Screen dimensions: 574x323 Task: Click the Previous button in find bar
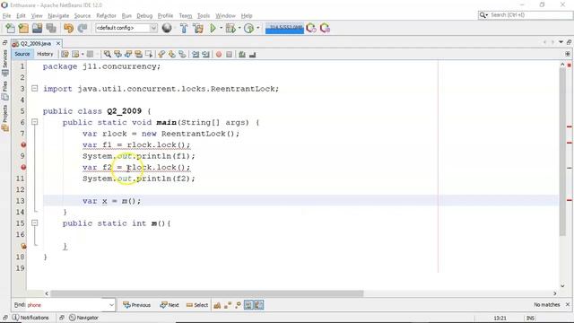click(137, 305)
